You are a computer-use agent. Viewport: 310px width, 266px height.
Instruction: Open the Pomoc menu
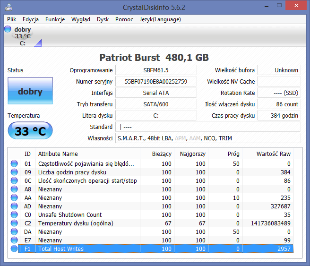(x=124, y=19)
